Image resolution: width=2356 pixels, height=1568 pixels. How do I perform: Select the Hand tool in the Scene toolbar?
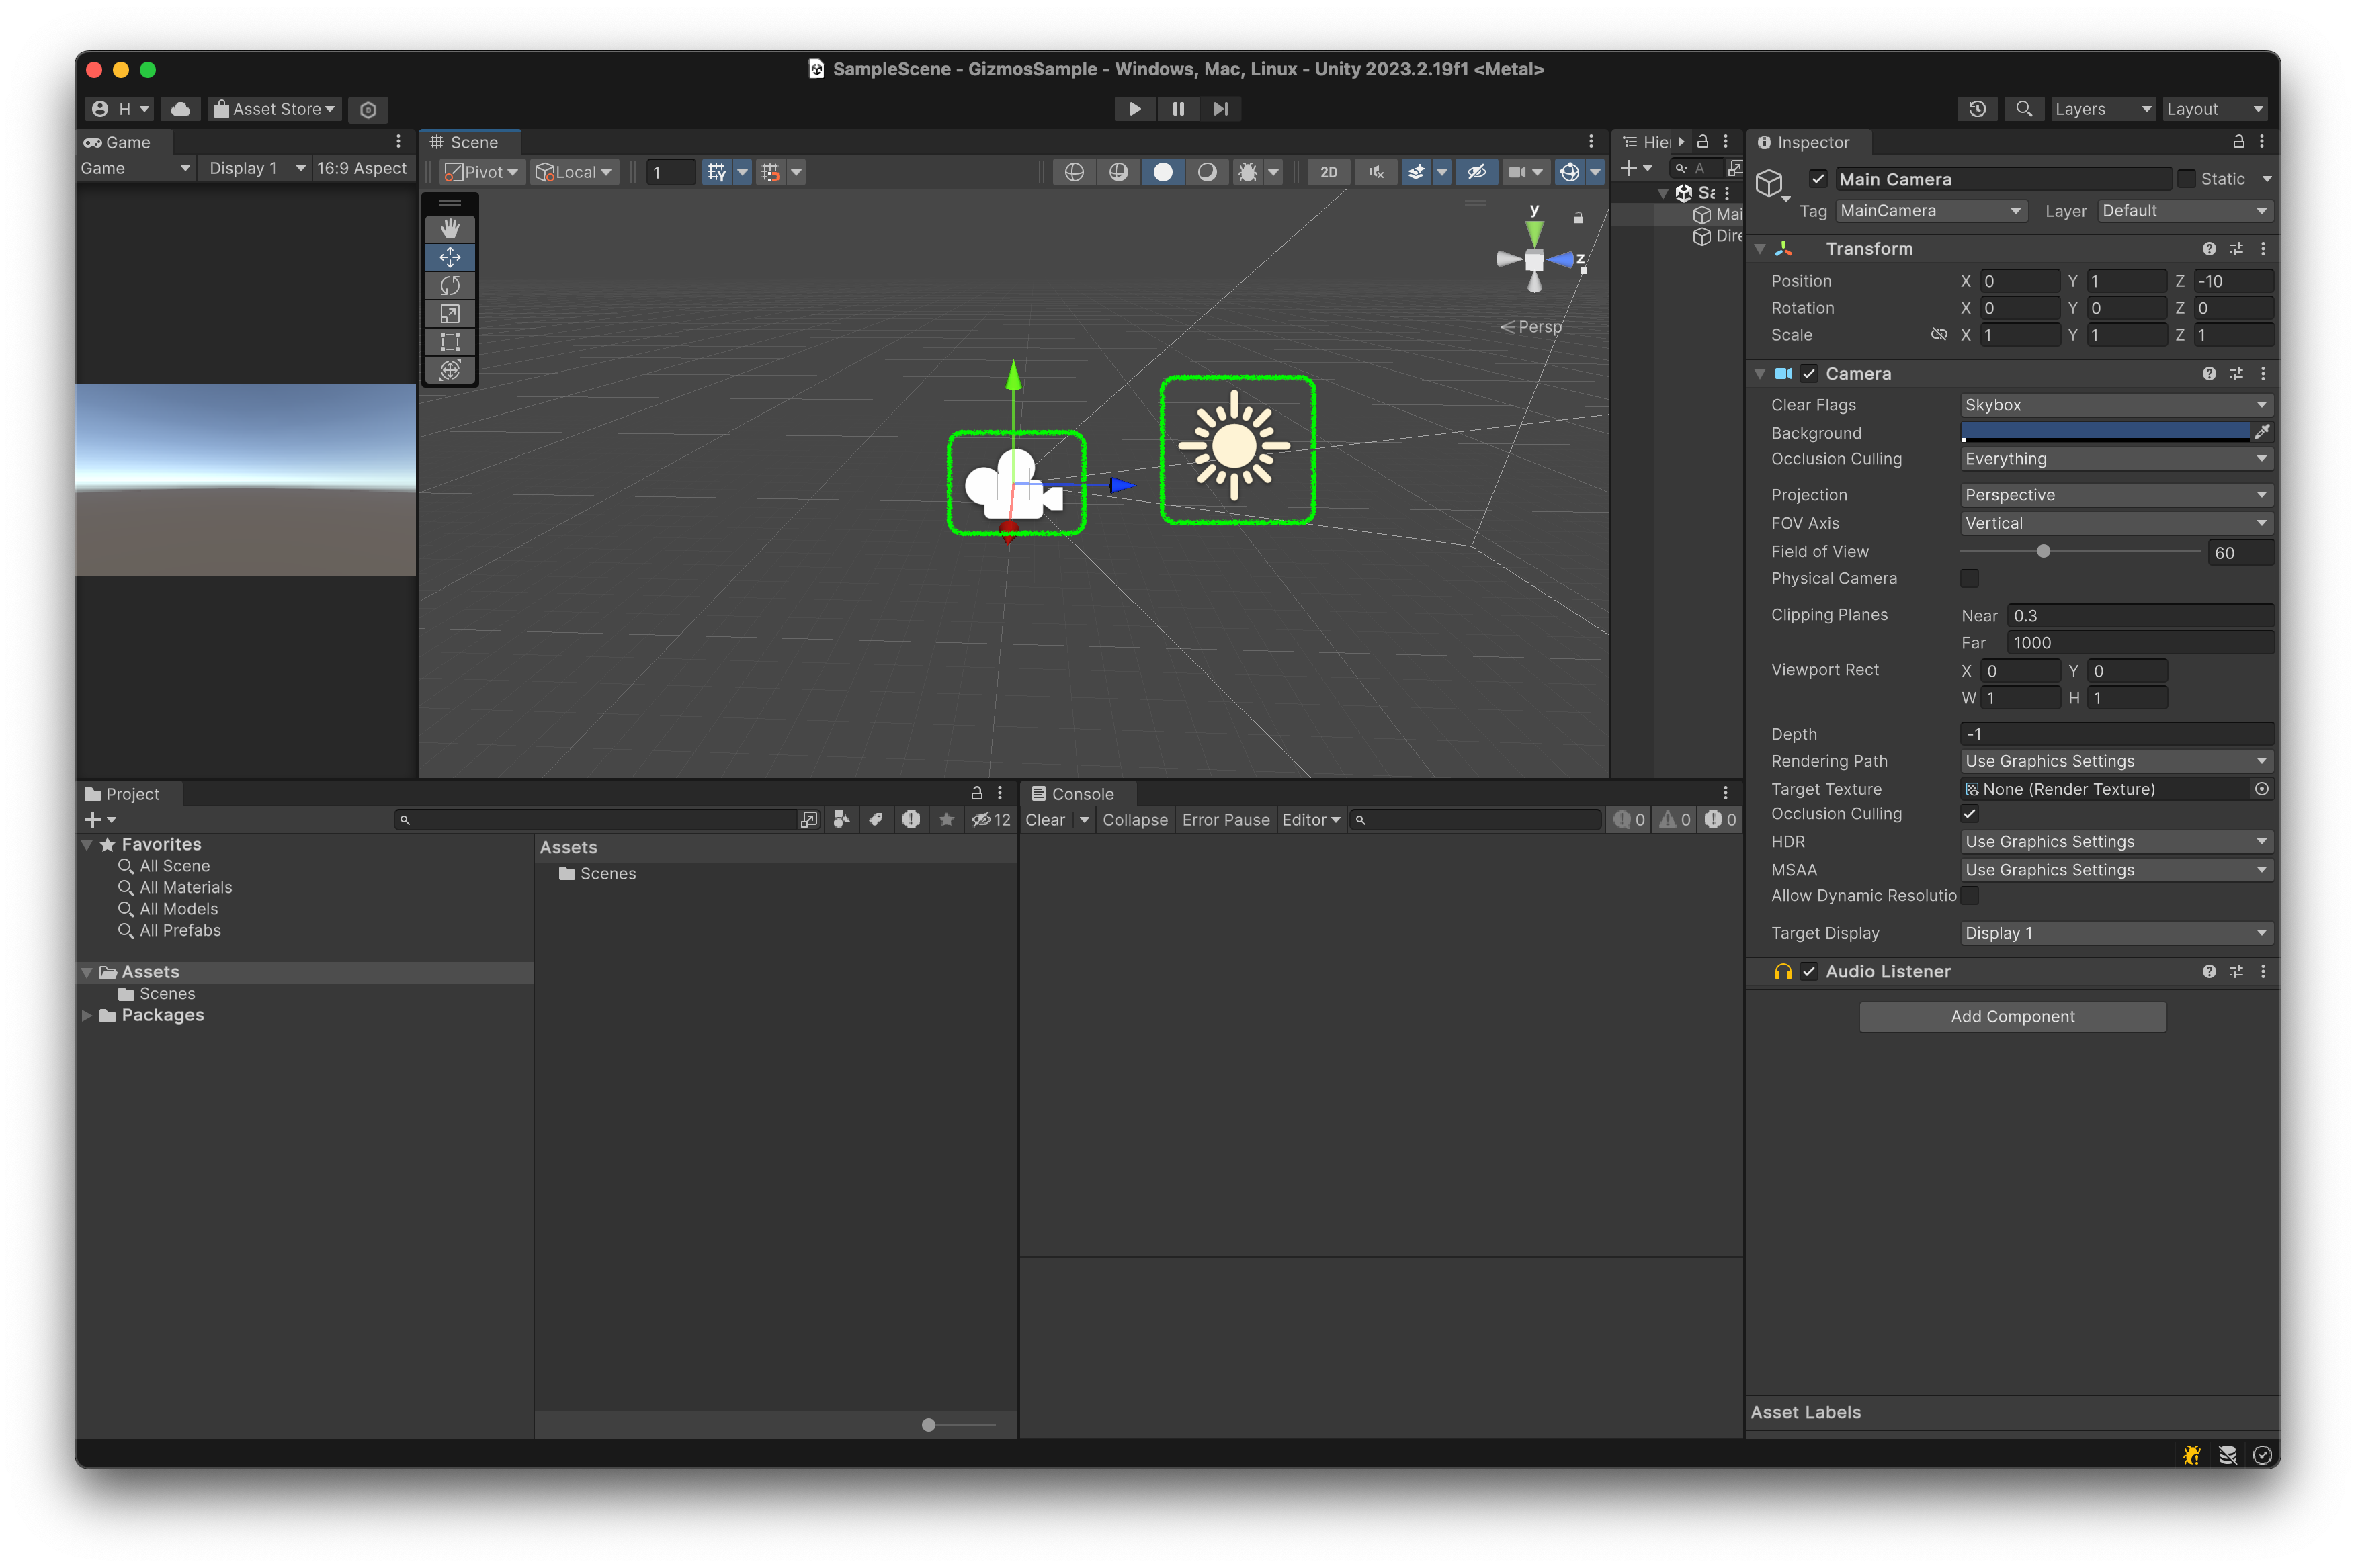coord(450,228)
